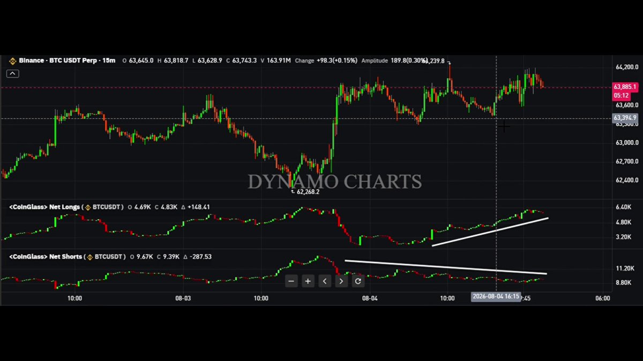
Task: Shift the chart right with the forward arrow
Action: [x=341, y=281]
